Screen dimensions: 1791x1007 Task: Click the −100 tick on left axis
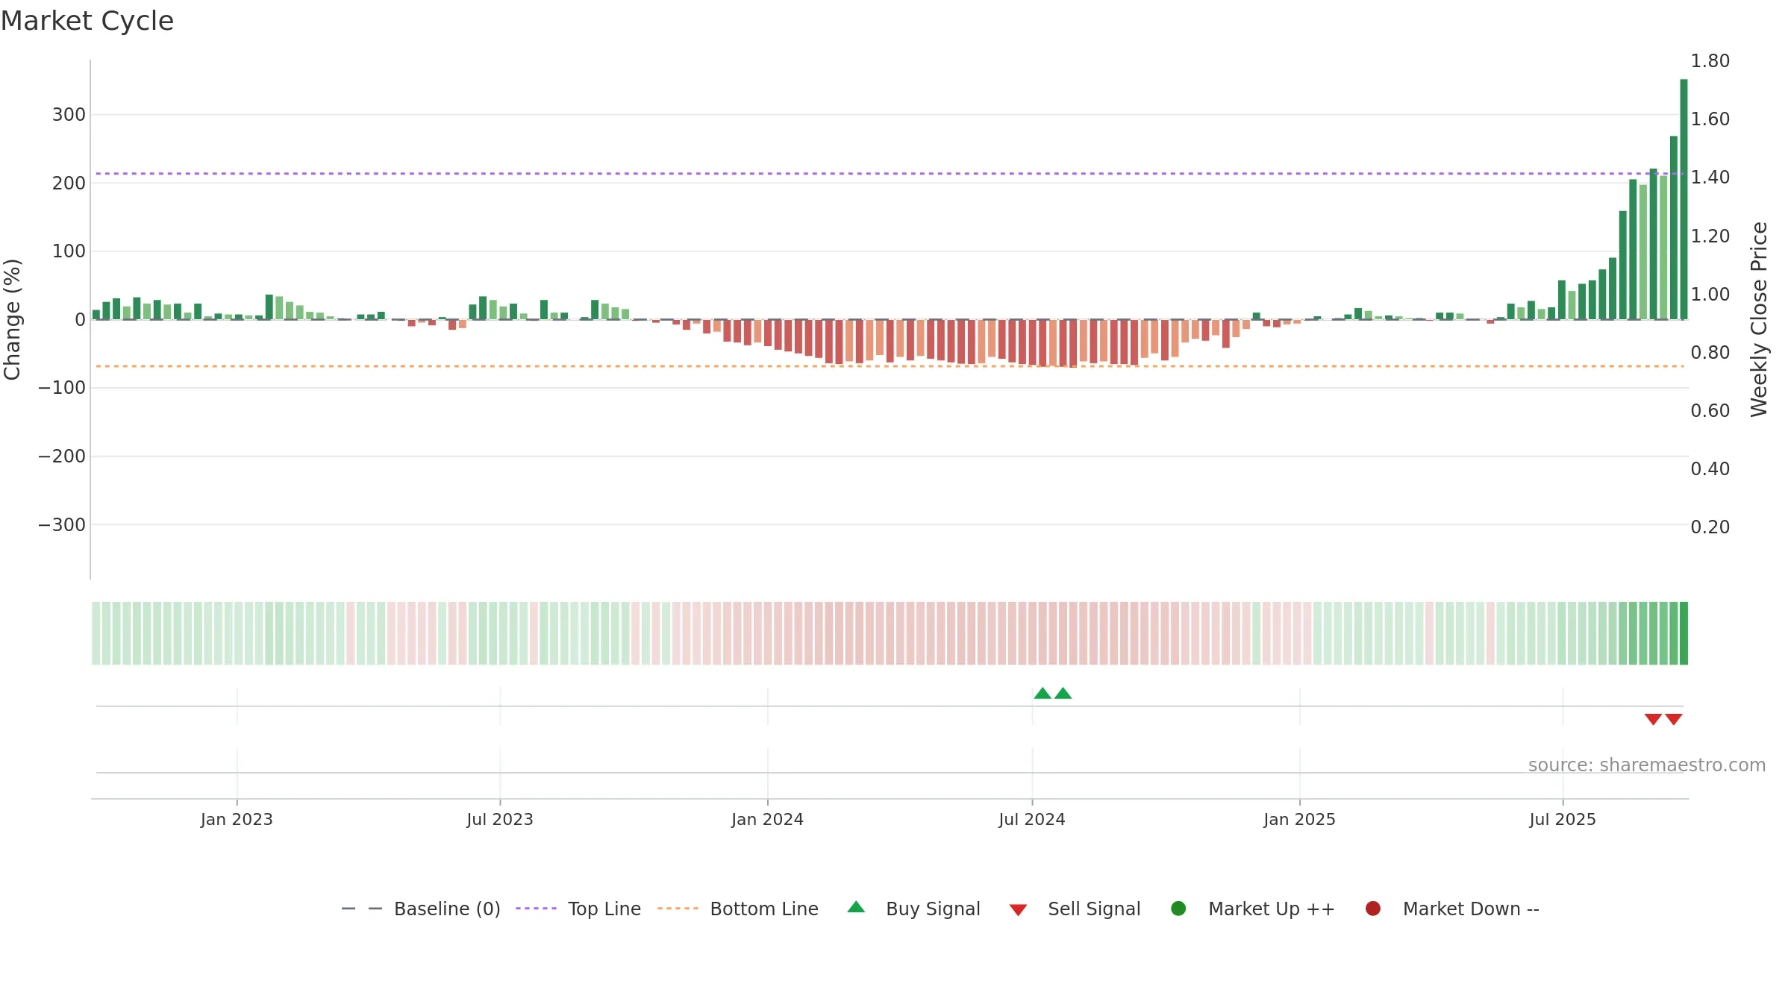(62, 388)
